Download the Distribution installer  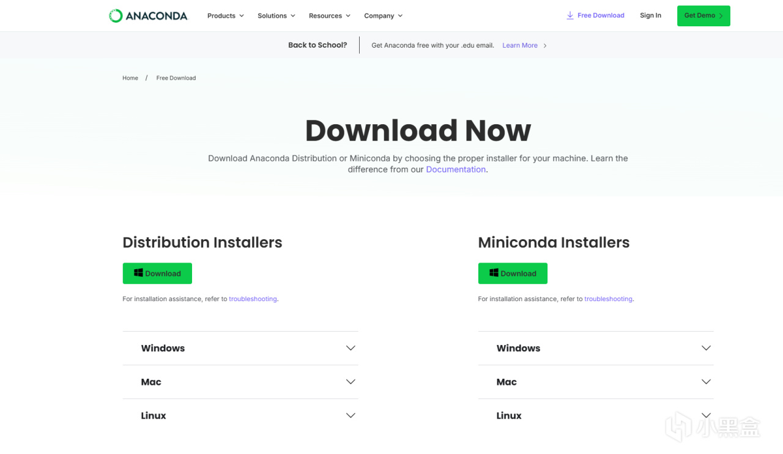[157, 274]
